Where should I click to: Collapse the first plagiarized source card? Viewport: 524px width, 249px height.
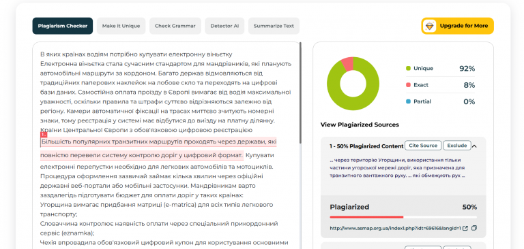pos(475,146)
